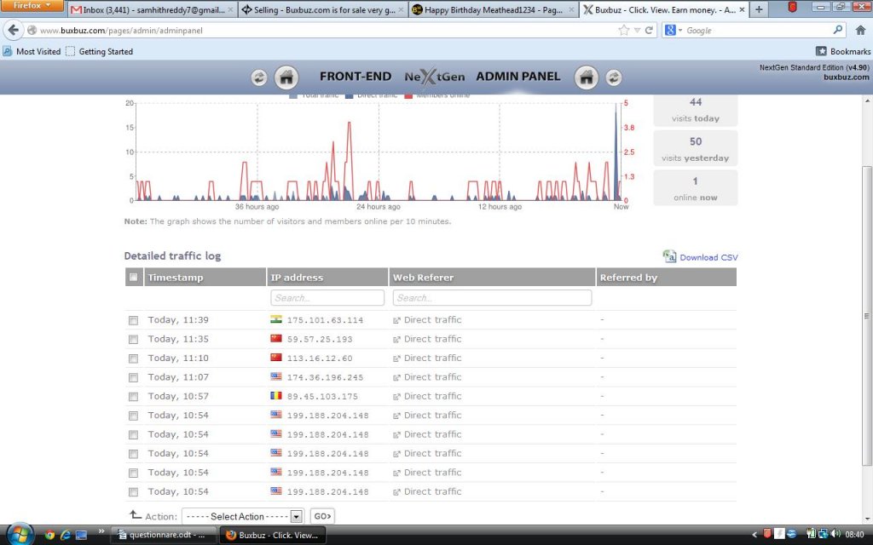This screenshot has width=873, height=545.
Task: Click Direct traffic link in the 11:10 row
Action: (432, 358)
